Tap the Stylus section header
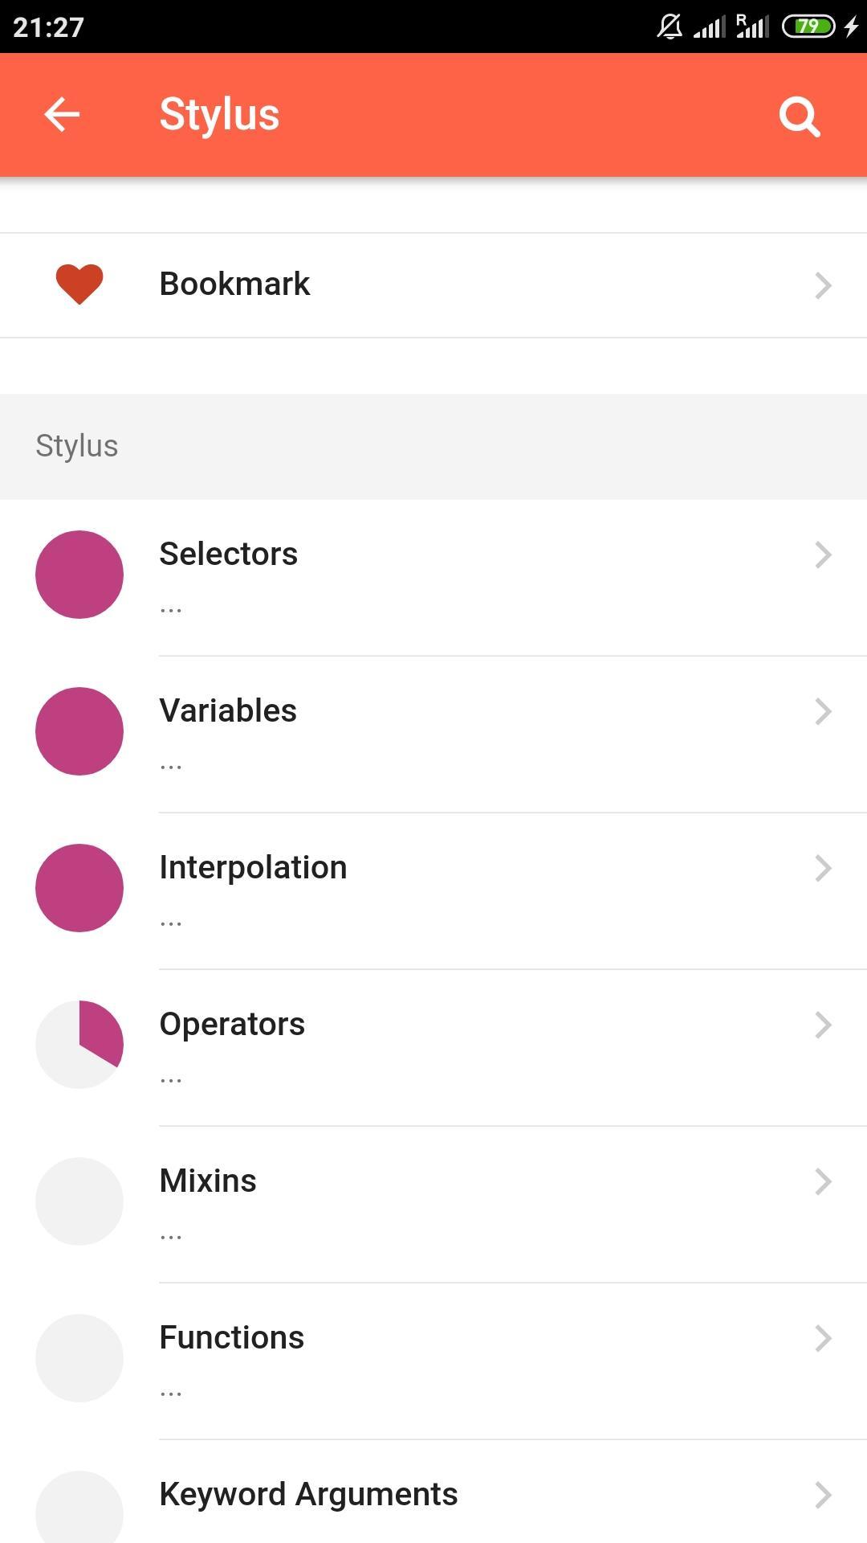 click(77, 446)
